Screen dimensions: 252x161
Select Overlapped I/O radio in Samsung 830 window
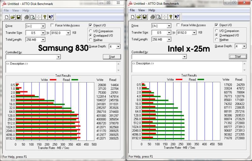coord(91,35)
